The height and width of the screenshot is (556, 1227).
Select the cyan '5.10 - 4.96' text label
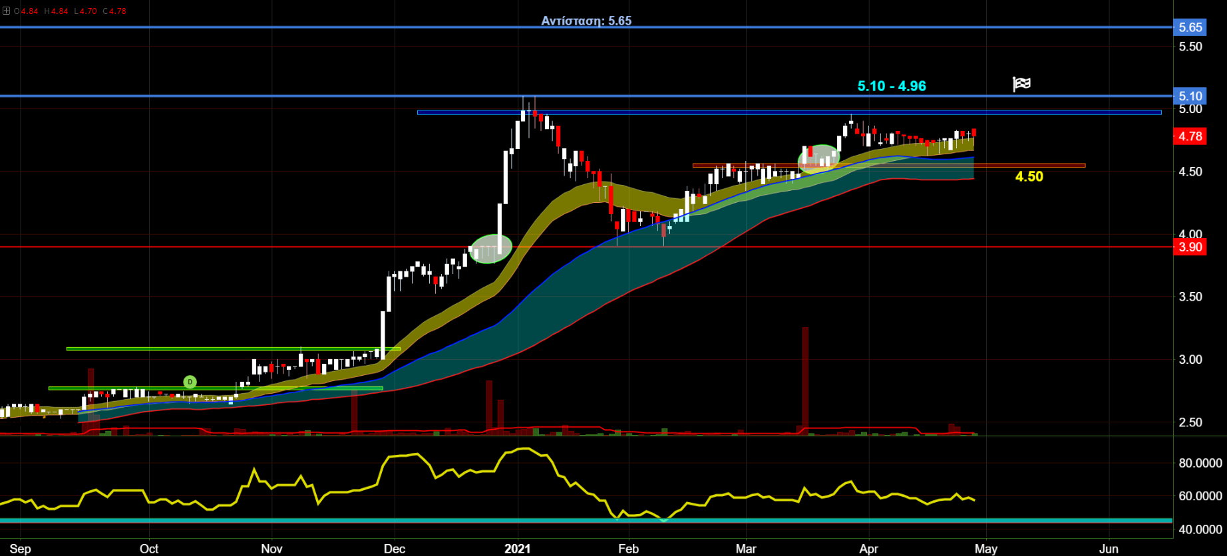click(x=891, y=86)
